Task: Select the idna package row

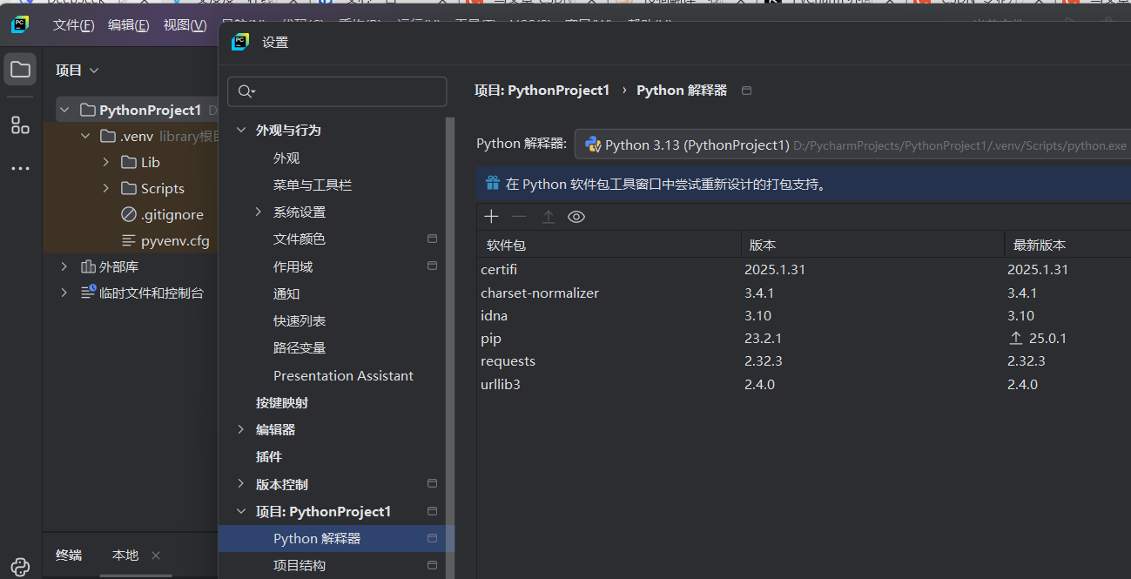Action: [x=804, y=315]
